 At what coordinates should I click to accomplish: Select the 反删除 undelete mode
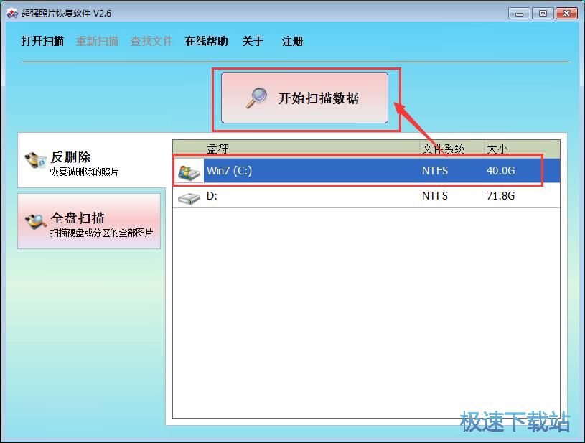click(x=91, y=162)
